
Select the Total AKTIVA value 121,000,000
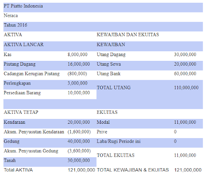pyautogui.click(x=81, y=170)
